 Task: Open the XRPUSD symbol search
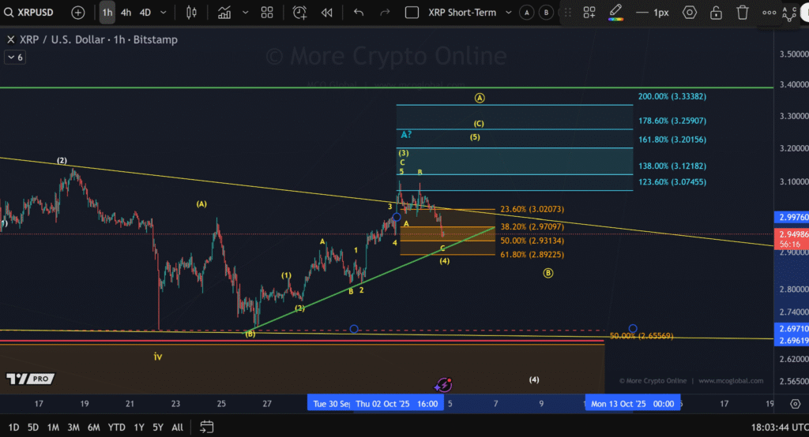pyautogui.click(x=29, y=13)
